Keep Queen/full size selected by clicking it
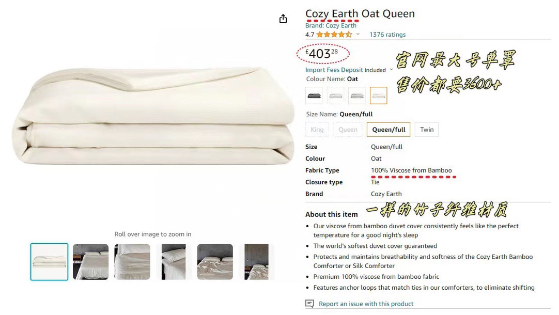559x315 pixels. click(388, 129)
